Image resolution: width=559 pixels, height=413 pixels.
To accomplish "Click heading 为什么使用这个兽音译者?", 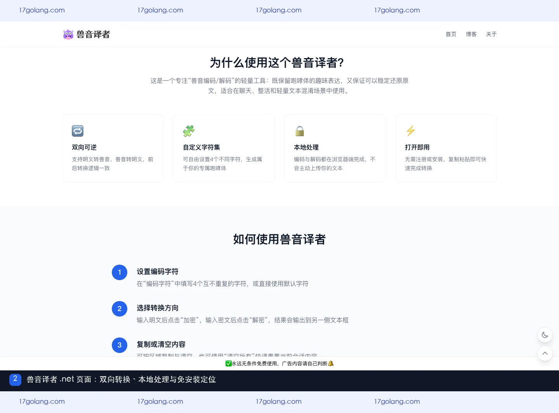I will [277, 62].
